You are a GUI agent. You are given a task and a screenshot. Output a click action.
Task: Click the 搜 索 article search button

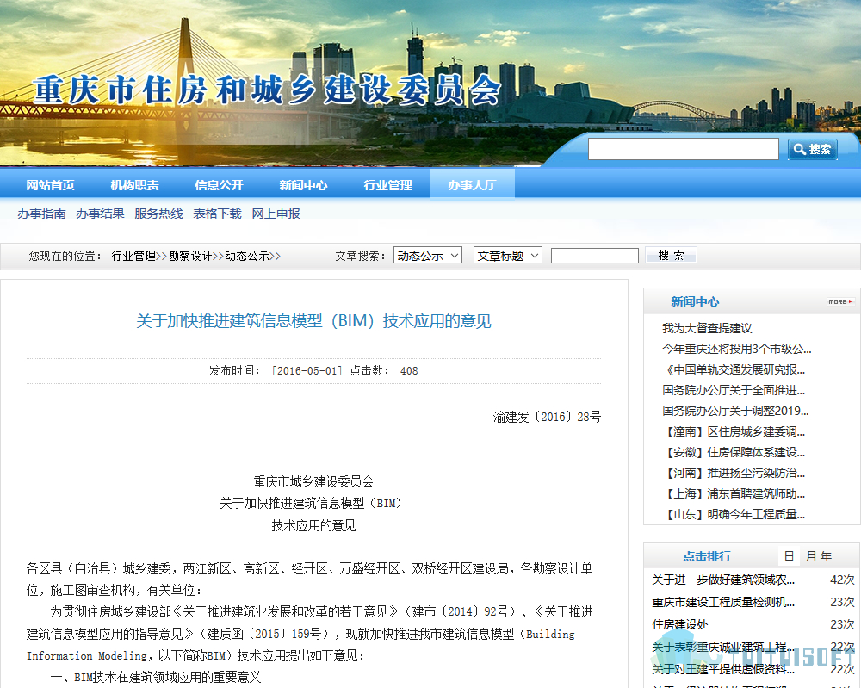pos(671,256)
